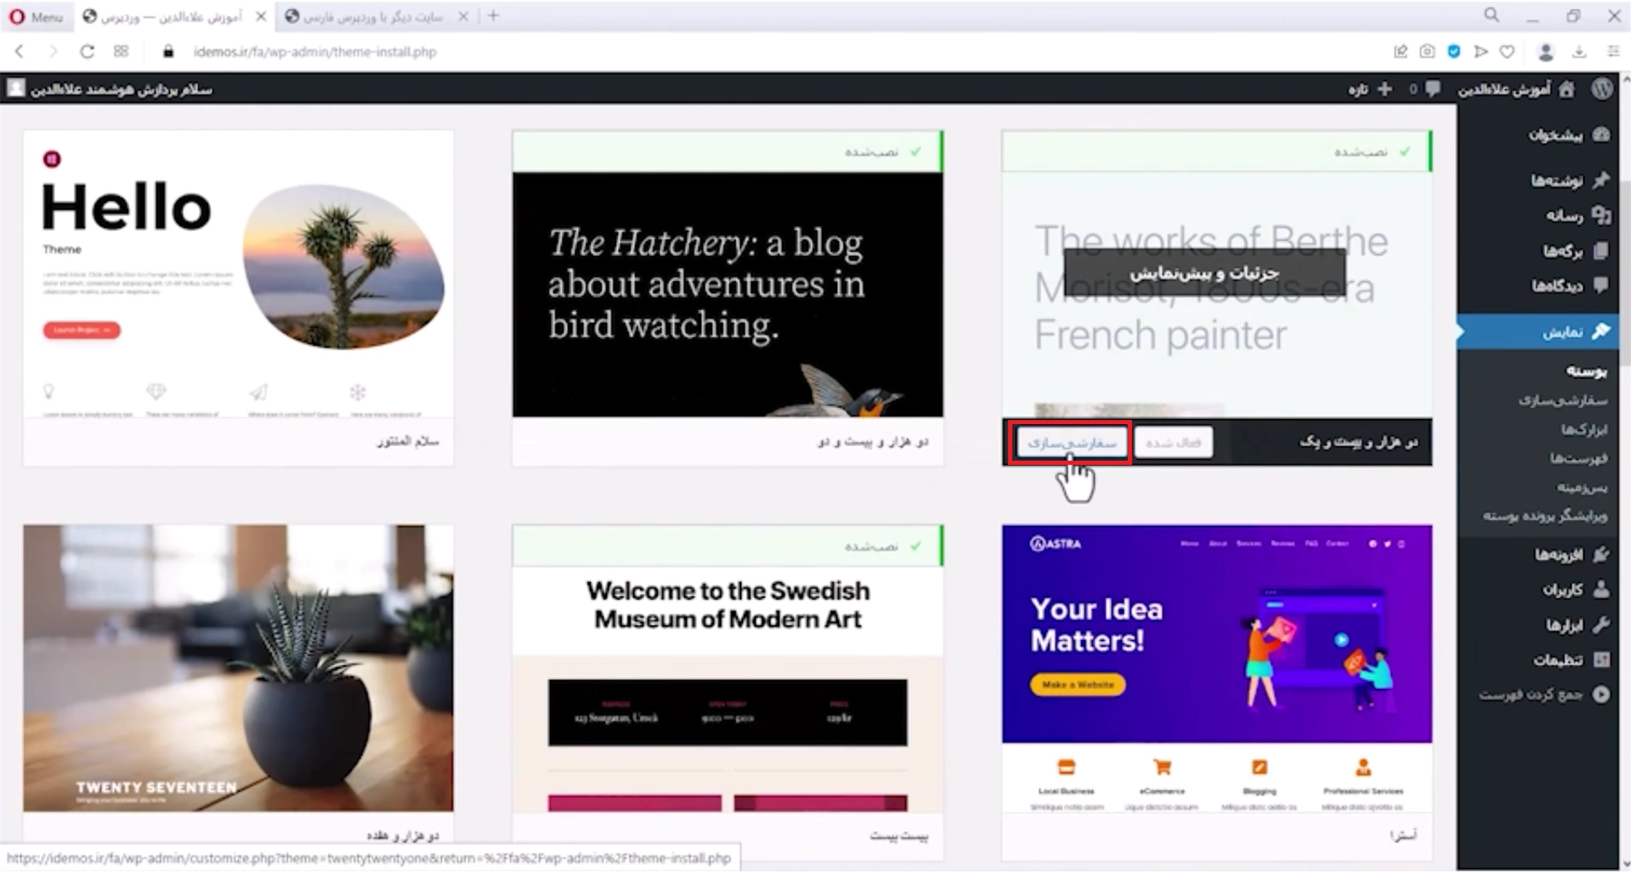1631x873 pixels.
Task: Open the سفارشی‌سازی submenu link in sidebar
Action: tap(1563, 400)
